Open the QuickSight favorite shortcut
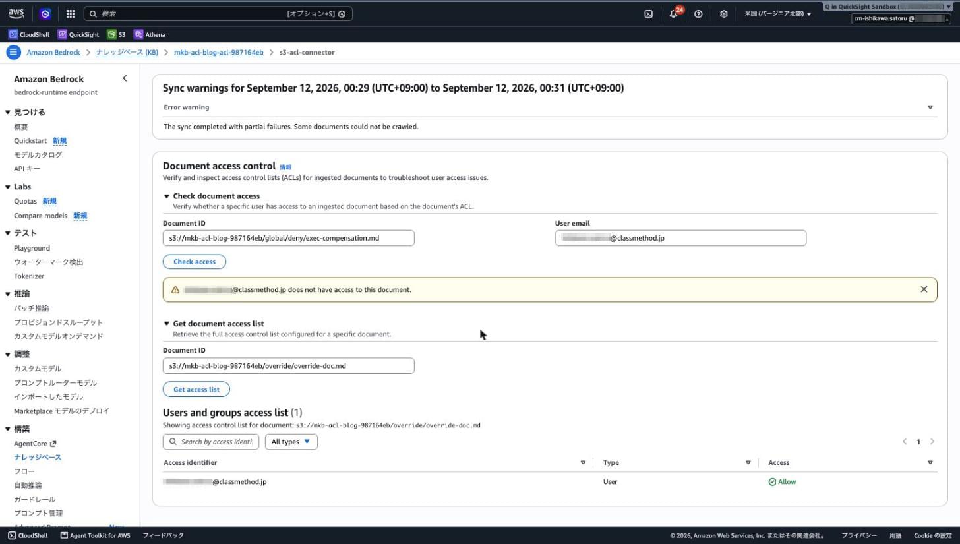This screenshot has height=544, width=960. tap(78, 34)
